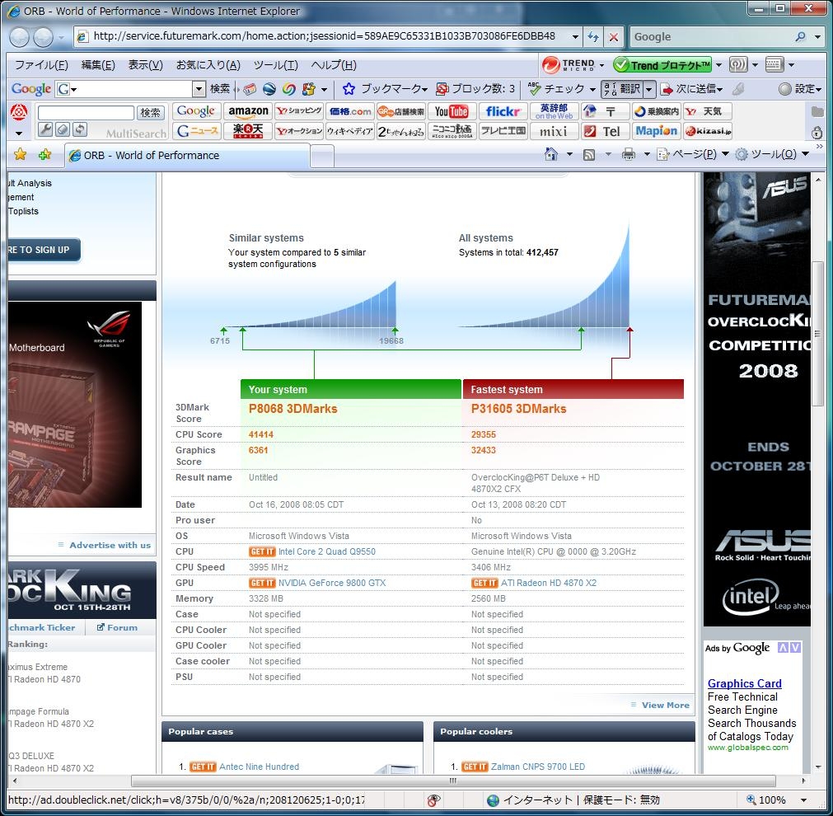Open the ツール(T) menu
The width and height of the screenshot is (833, 816).
[276, 65]
